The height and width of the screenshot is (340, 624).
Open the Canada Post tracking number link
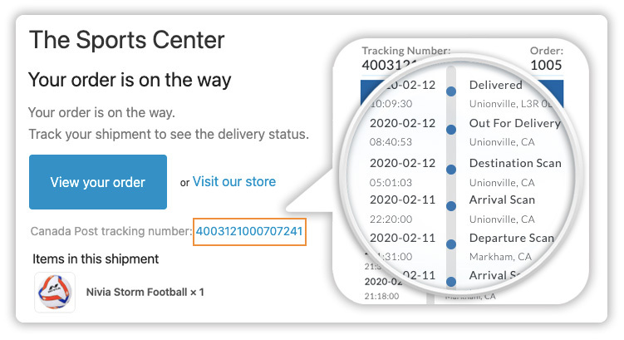pyautogui.click(x=249, y=231)
